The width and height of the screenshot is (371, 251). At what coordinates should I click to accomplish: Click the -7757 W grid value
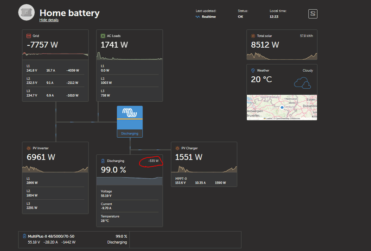pyautogui.click(x=42, y=45)
